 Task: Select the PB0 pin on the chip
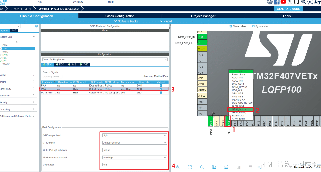264,121
